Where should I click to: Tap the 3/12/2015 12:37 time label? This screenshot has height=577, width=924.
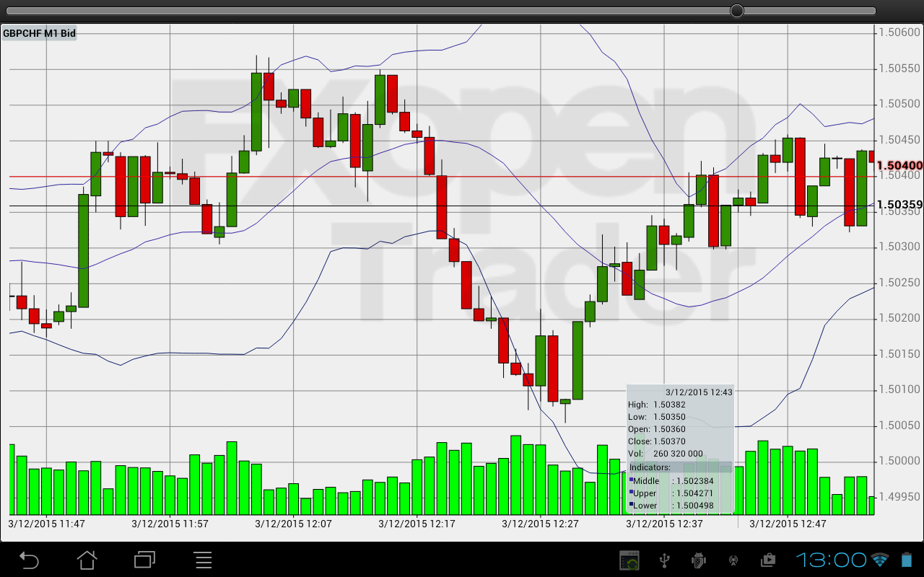(664, 524)
